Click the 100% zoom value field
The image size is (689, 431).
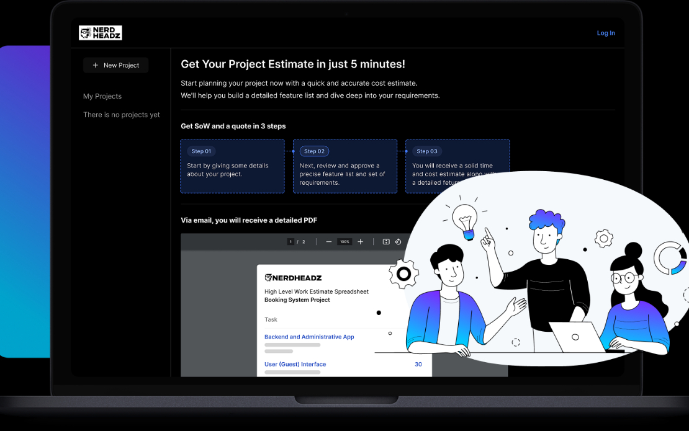(x=344, y=242)
